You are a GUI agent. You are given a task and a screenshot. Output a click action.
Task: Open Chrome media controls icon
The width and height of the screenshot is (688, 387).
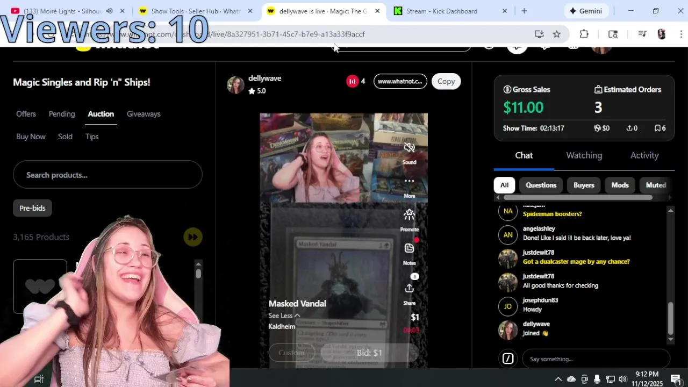pos(642,34)
